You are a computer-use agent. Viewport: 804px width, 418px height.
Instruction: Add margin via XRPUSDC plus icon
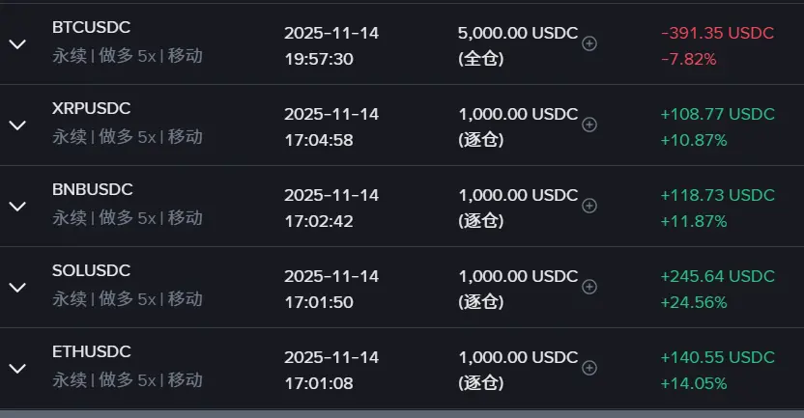coord(589,125)
